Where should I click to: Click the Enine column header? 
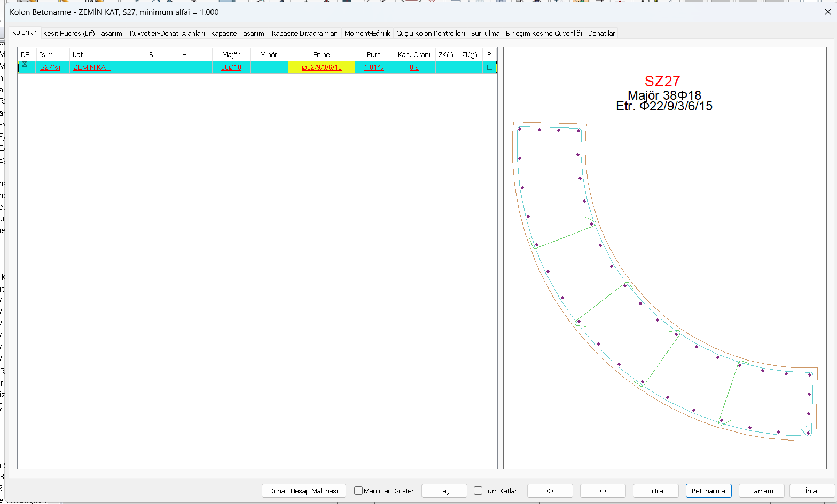coord(322,54)
